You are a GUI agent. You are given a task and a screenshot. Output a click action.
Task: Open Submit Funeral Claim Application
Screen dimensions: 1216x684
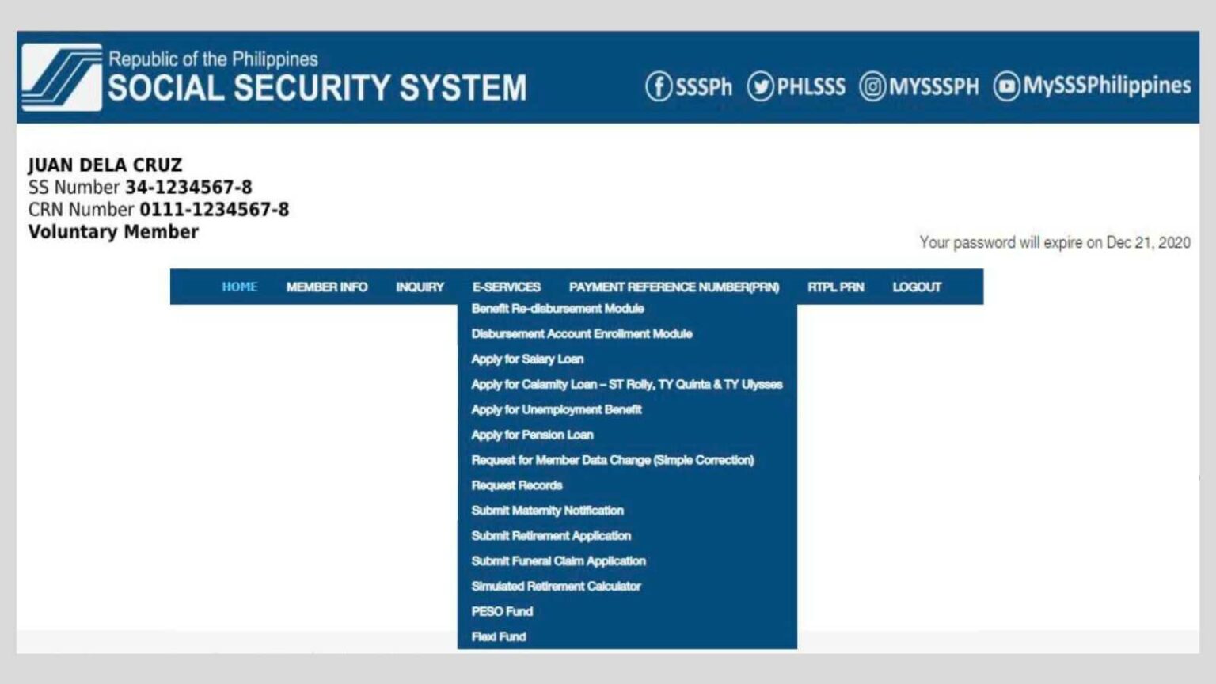pos(558,560)
